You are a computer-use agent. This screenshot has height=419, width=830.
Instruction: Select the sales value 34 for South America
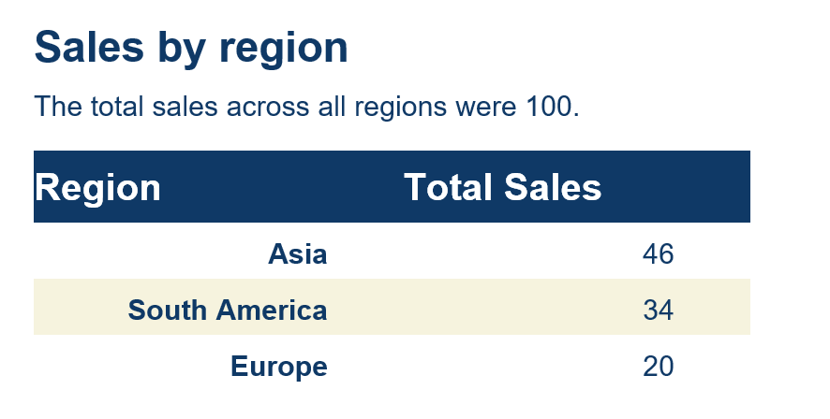(659, 311)
